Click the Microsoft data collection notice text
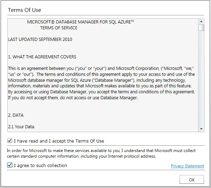This screenshot has width=211, height=188. [x=101, y=153]
